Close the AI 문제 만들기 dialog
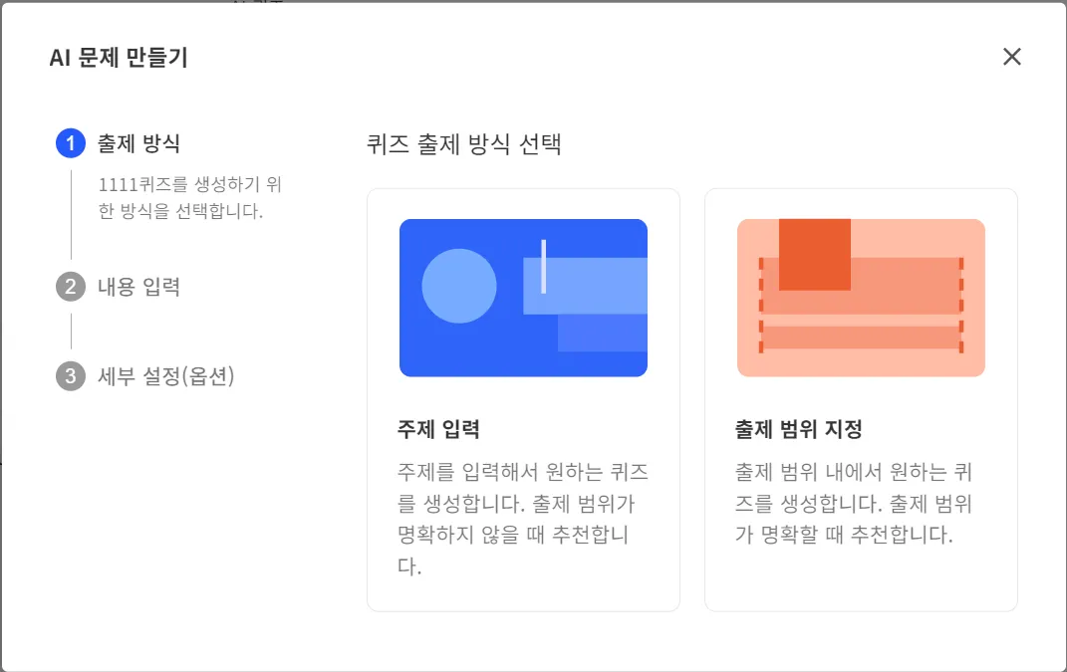The height and width of the screenshot is (672, 1067). pos(1012,57)
